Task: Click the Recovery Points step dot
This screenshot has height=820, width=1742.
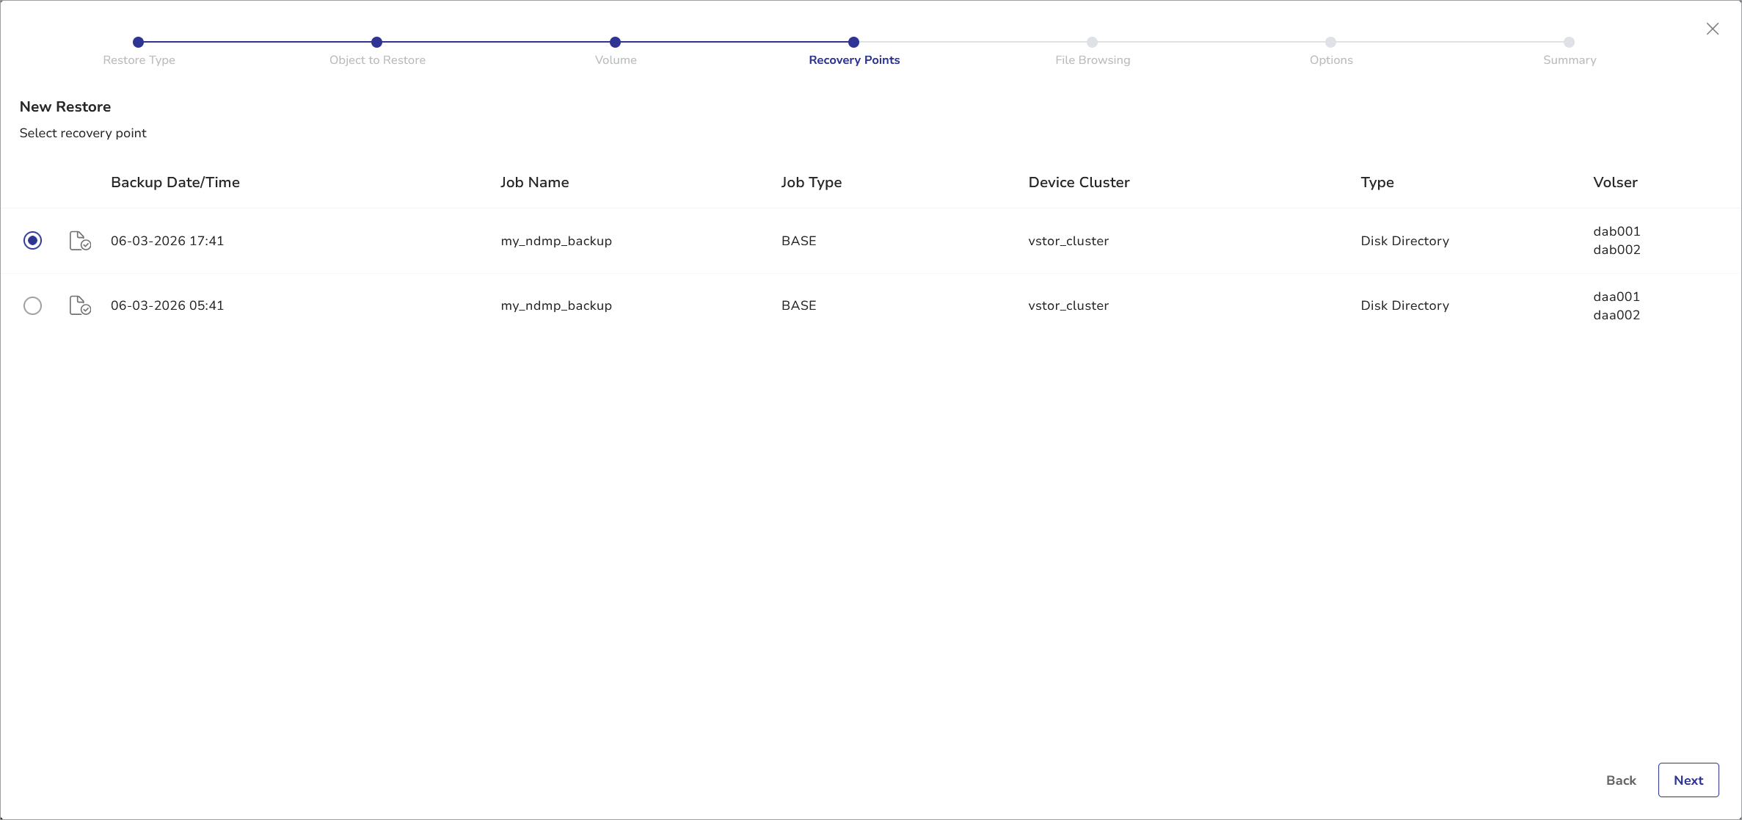Action: [853, 43]
